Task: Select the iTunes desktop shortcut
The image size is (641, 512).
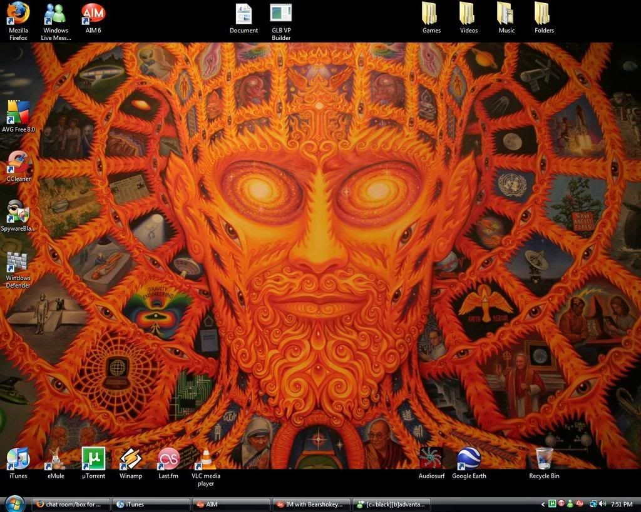Action: tap(18, 463)
